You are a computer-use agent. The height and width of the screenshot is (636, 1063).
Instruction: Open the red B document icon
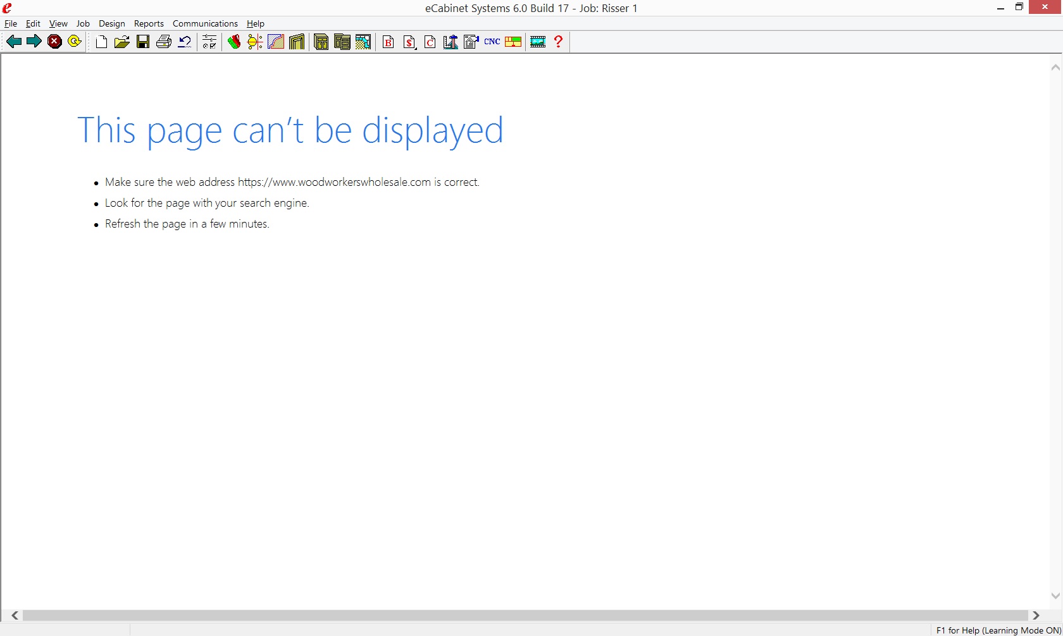pyautogui.click(x=389, y=42)
